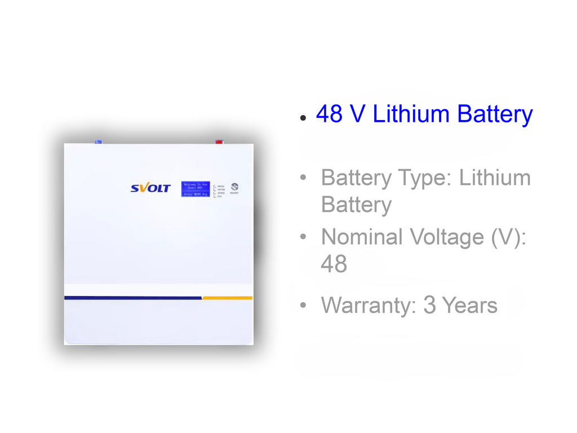Click the "Warranty: 3 Years" text
Screen dimensions: 577x433
[x=409, y=306]
